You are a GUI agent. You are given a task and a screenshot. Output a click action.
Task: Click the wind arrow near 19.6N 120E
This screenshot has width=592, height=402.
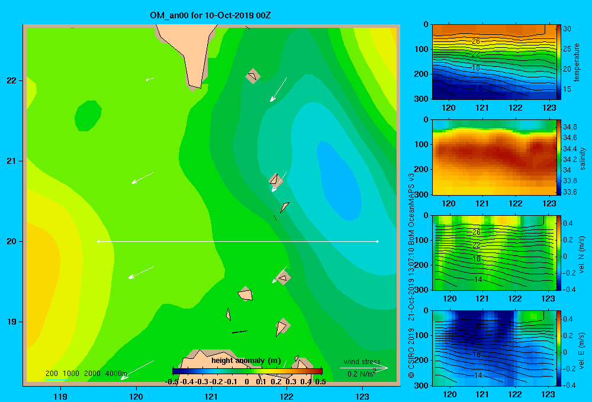tap(141, 273)
